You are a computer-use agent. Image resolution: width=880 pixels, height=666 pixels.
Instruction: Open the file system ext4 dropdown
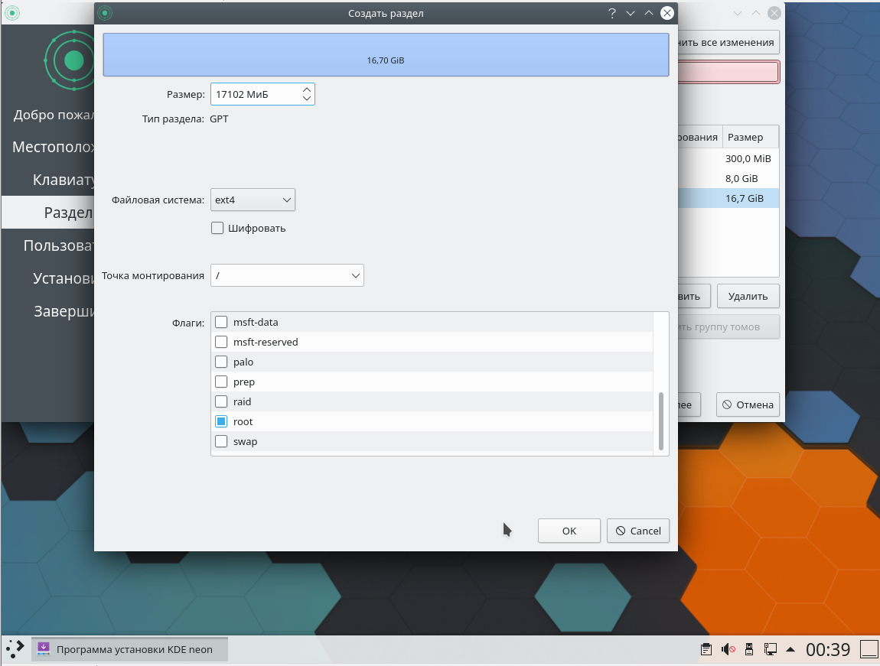(x=253, y=200)
